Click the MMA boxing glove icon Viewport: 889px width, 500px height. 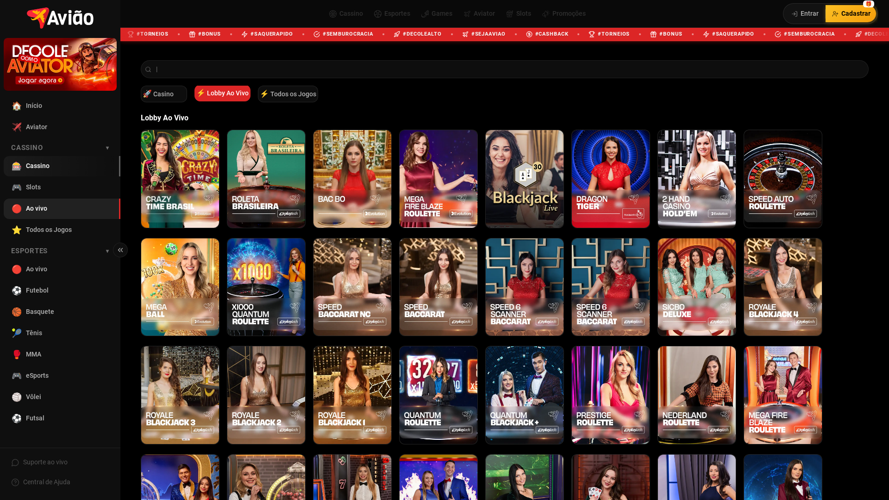coord(17,354)
